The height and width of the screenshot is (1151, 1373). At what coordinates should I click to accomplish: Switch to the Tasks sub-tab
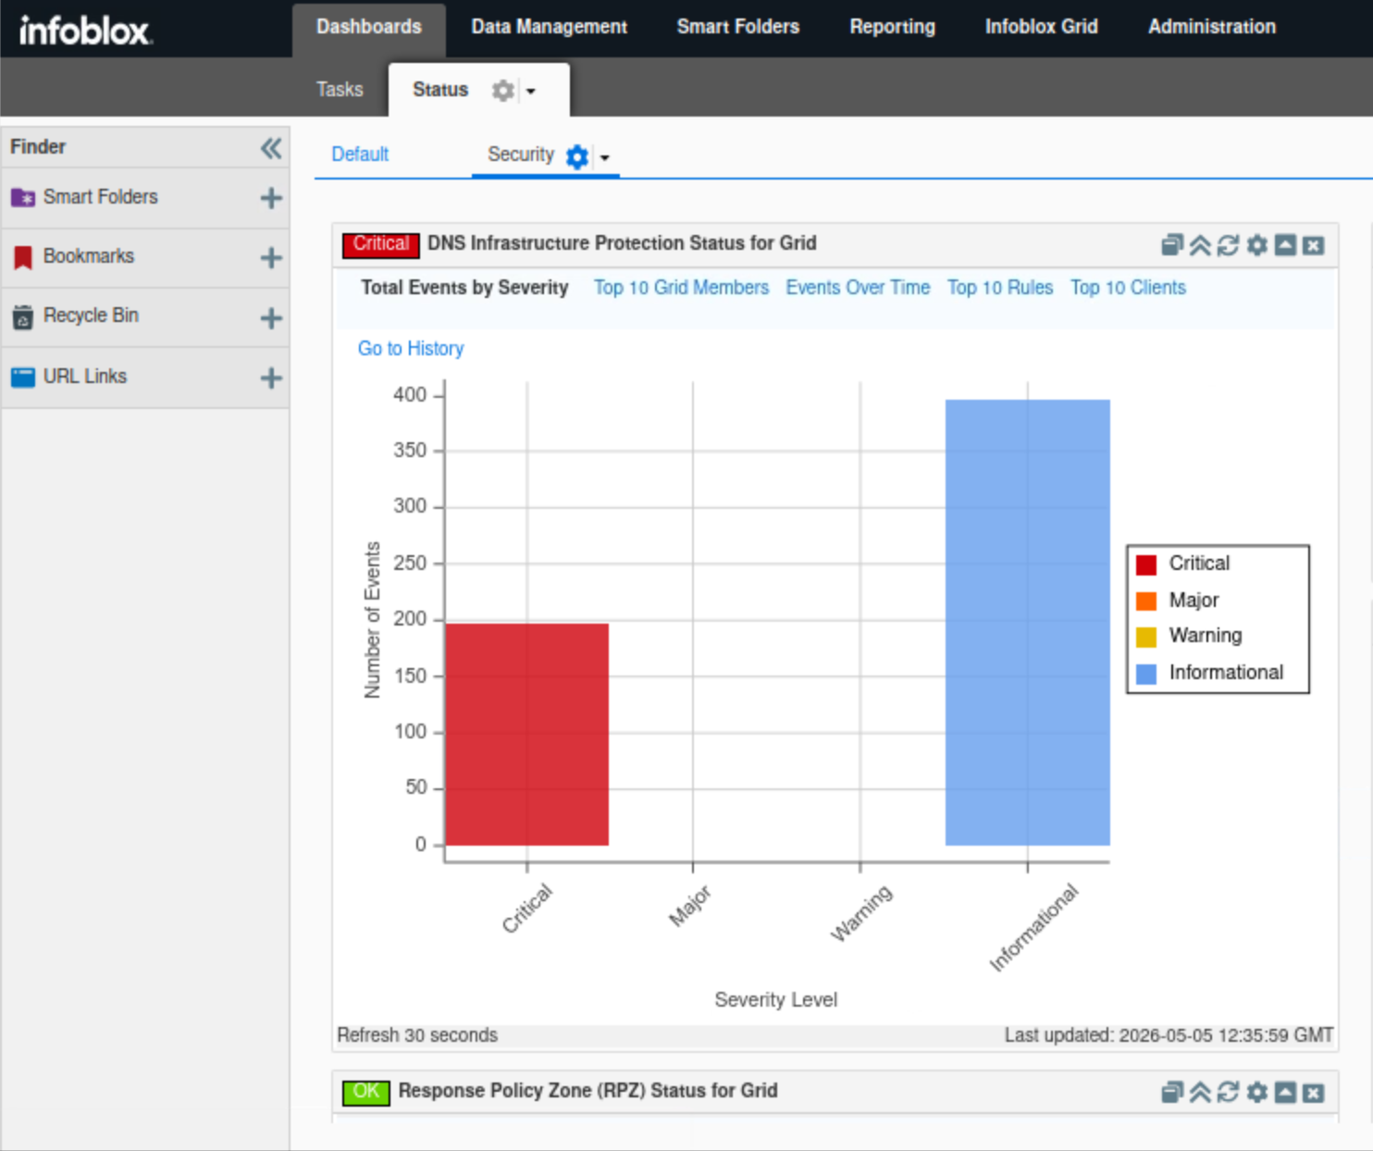(340, 90)
